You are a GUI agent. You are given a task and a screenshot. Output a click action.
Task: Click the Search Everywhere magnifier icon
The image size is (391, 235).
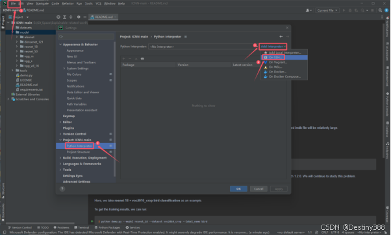click(x=380, y=10)
